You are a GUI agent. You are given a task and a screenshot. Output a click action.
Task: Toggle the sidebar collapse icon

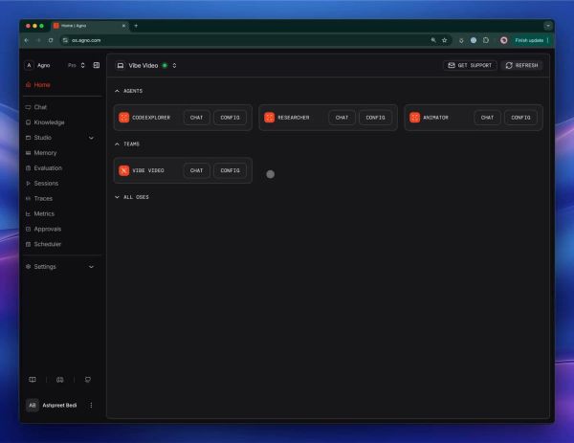tap(97, 65)
